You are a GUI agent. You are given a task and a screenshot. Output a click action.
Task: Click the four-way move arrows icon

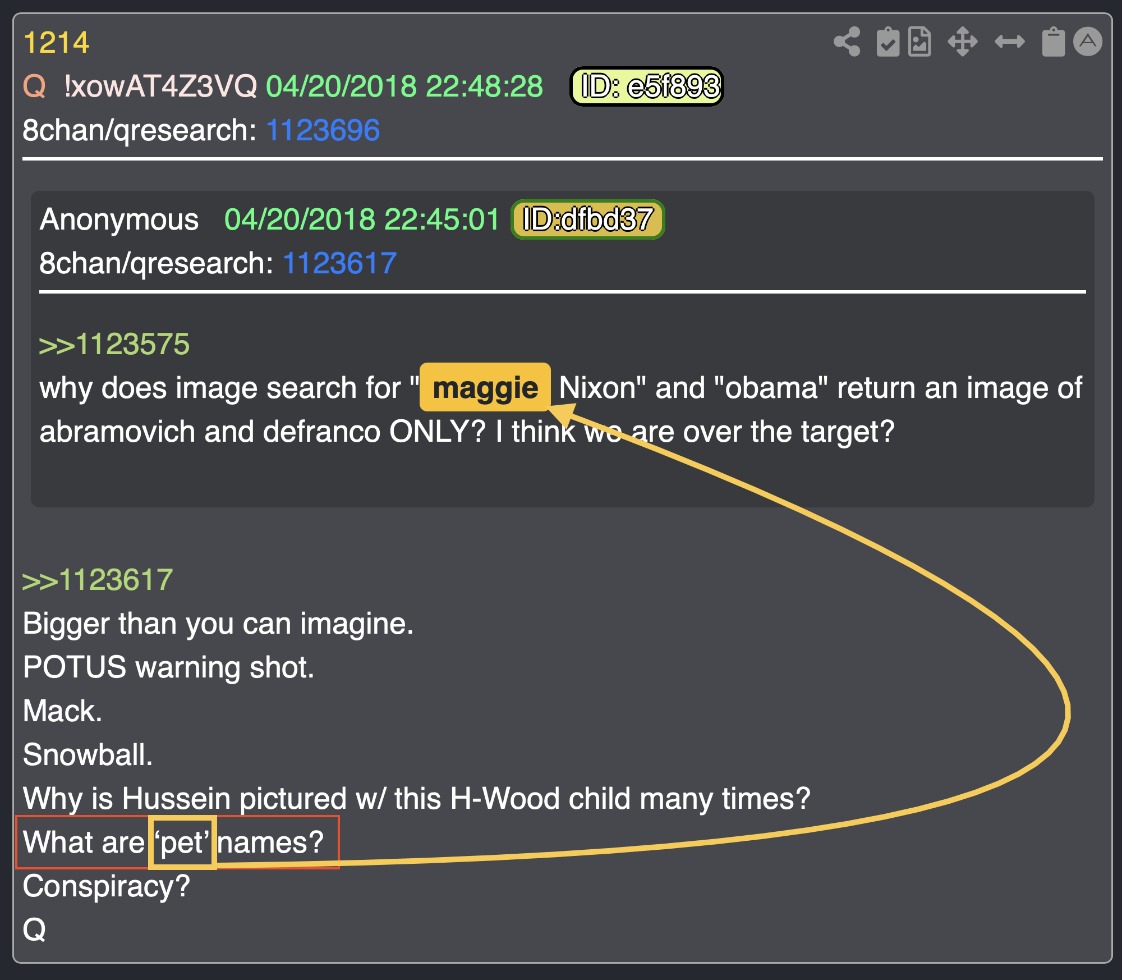(963, 42)
